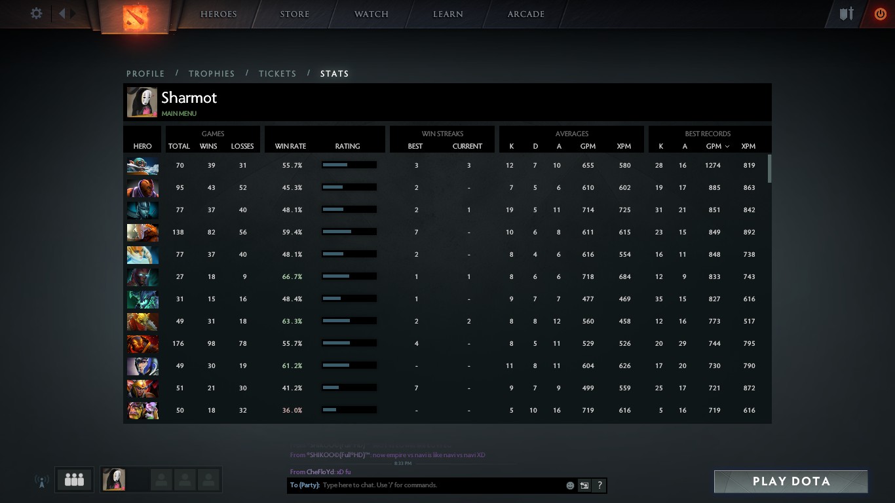Select the hero portrait with 50 total games

tap(142, 411)
